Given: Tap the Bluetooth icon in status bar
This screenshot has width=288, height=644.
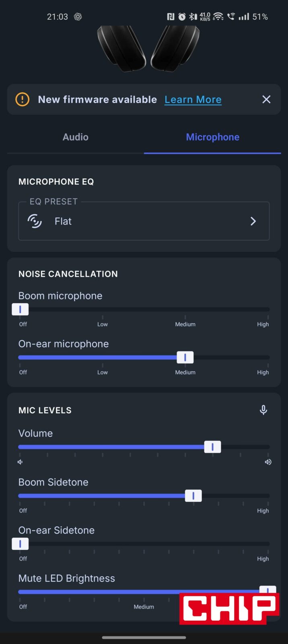Looking at the screenshot, I should [x=193, y=17].
